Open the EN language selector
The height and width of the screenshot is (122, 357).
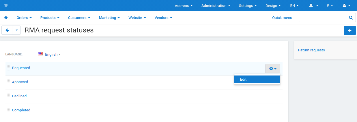pos(294,6)
